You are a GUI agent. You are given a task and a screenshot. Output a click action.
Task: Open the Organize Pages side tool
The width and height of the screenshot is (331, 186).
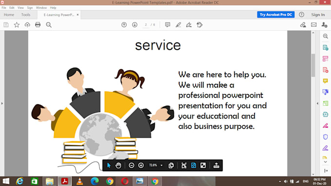pyautogui.click(x=325, y=103)
